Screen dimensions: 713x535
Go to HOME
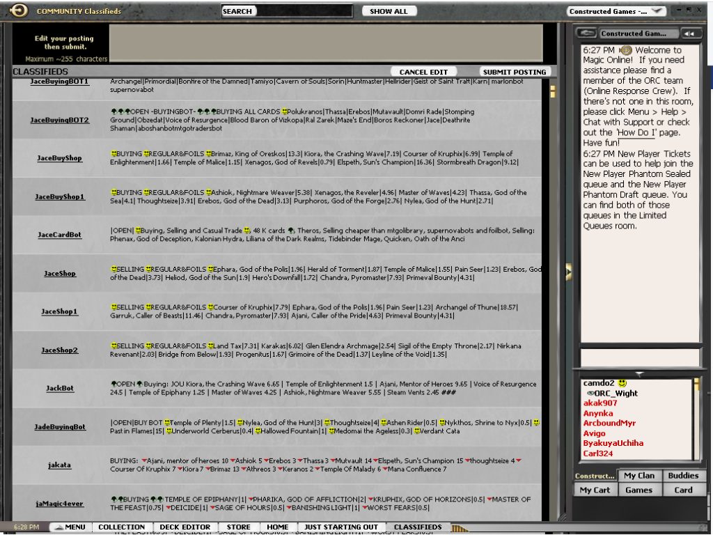(x=277, y=527)
